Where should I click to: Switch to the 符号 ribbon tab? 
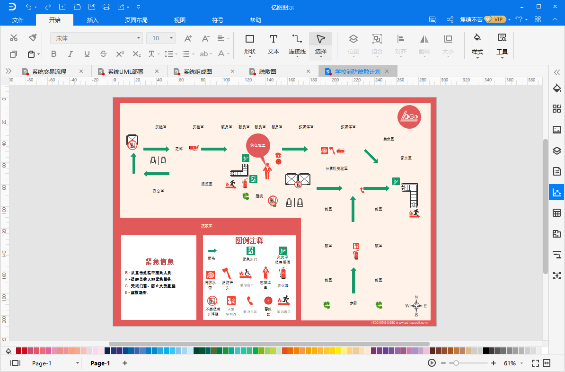click(218, 20)
